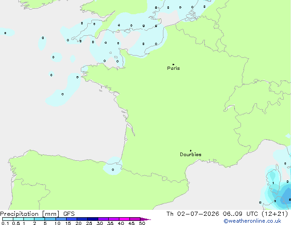Pick the 0.1–0.5 mm legend swatch
The height and width of the screenshot is (225, 291).
click(x=8, y=219)
